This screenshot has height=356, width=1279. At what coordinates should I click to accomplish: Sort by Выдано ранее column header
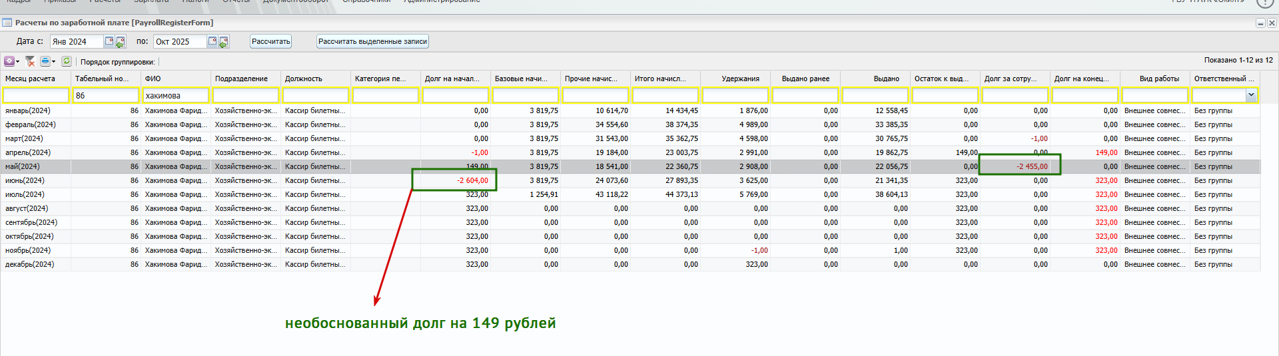[x=805, y=79]
